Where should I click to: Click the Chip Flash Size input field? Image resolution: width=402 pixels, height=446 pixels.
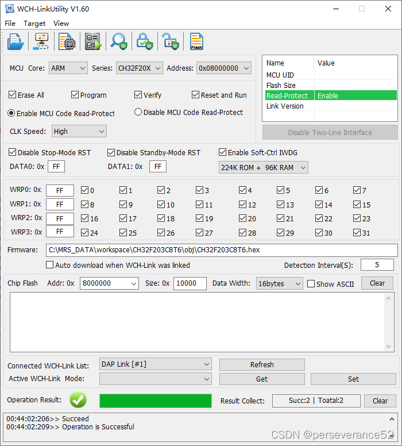tap(190, 283)
